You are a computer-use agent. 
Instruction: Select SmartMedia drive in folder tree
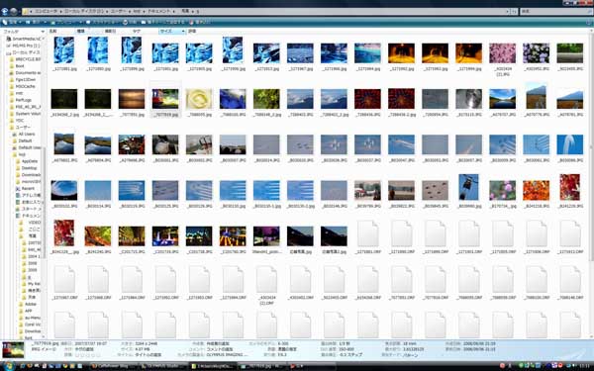(23, 39)
